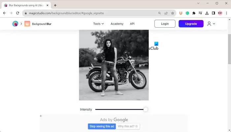
Task: Toggle the Chrome side panel icon
Action: pyautogui.click(x=213, y=13)
